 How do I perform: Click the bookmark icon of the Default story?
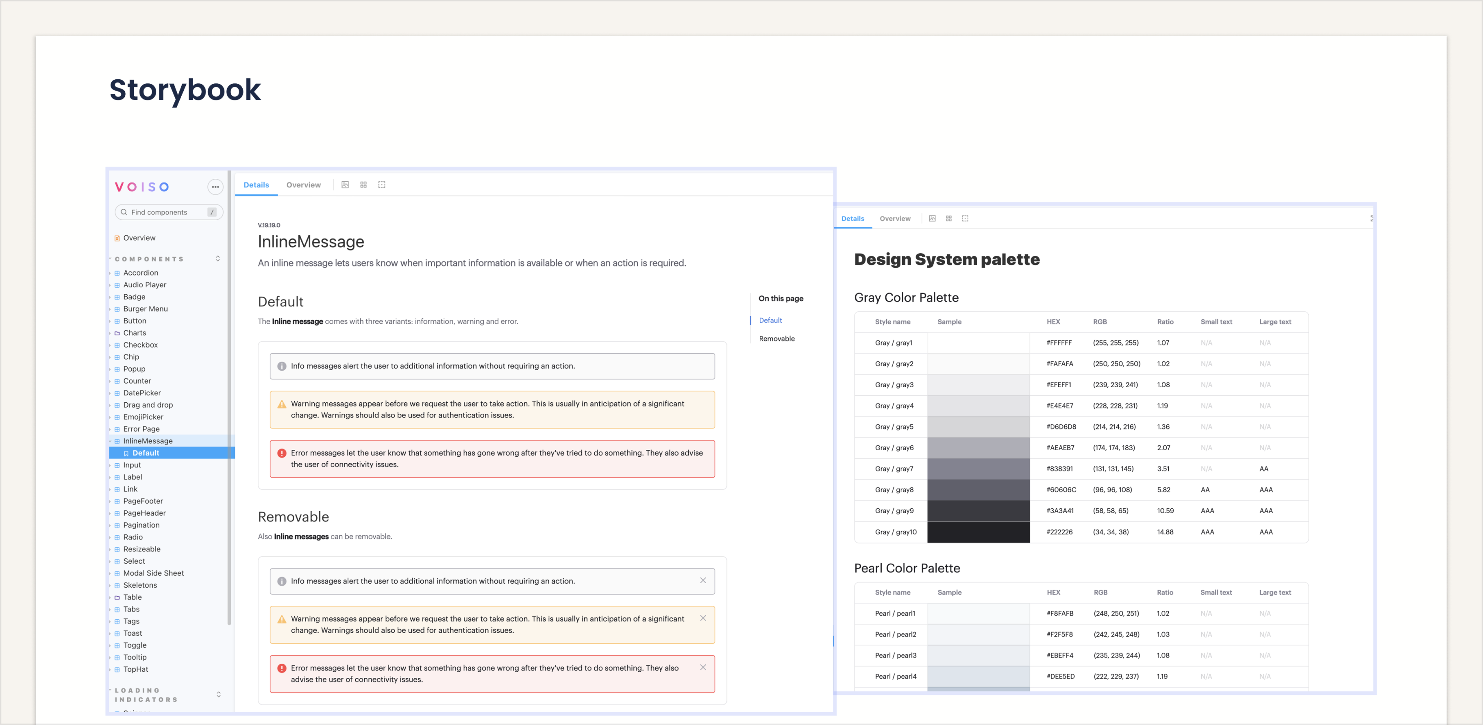[x=126, y=454]
